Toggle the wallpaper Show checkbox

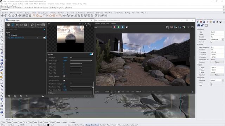(x=211, y=83)
